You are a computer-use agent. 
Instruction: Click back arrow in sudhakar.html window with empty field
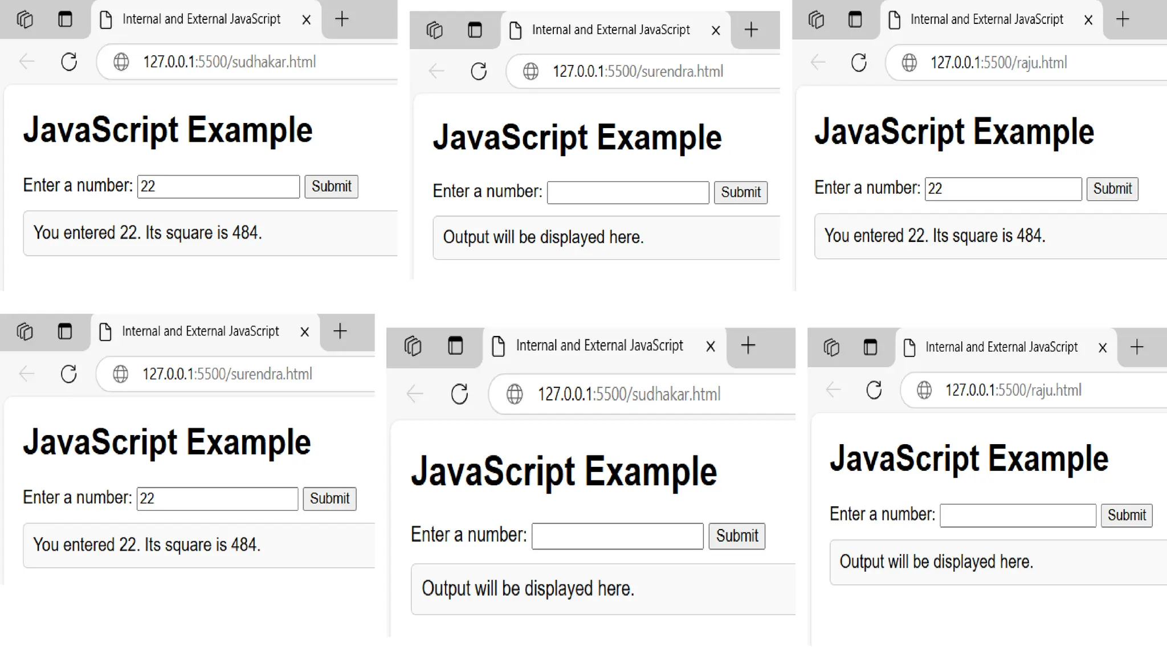pyautogui.click(x=415, y=393)
